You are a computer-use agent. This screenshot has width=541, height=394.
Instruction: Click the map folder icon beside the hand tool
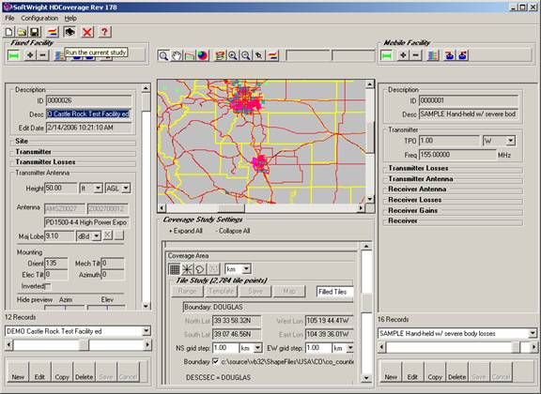pos(190,55)
